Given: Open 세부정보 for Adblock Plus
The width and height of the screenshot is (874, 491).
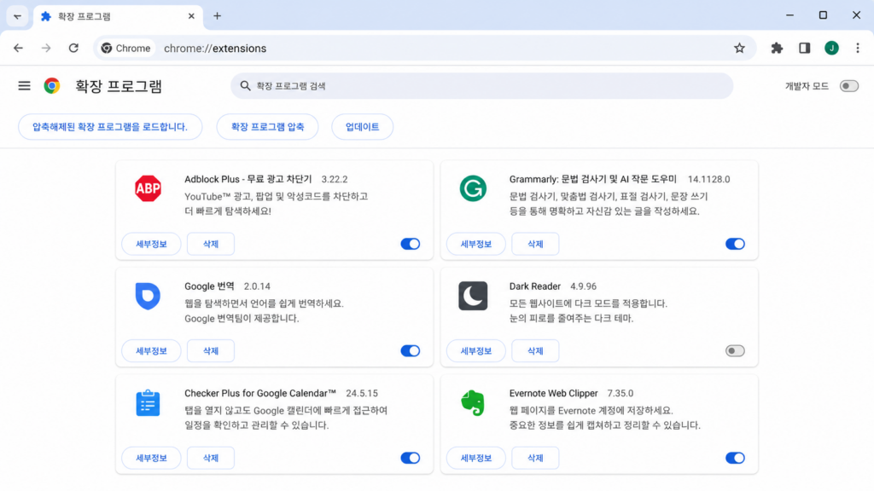Looking at the screenshot, I should coord(151,244).
